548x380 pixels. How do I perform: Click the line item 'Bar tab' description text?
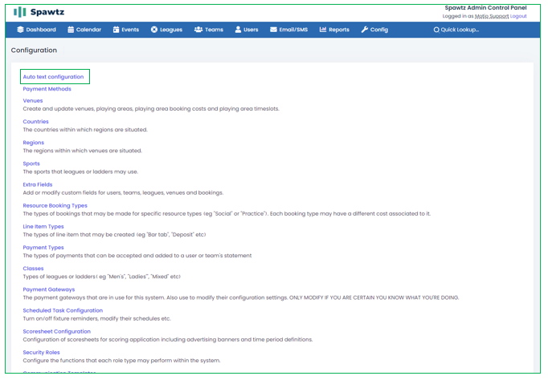click(x=114, y=235)
